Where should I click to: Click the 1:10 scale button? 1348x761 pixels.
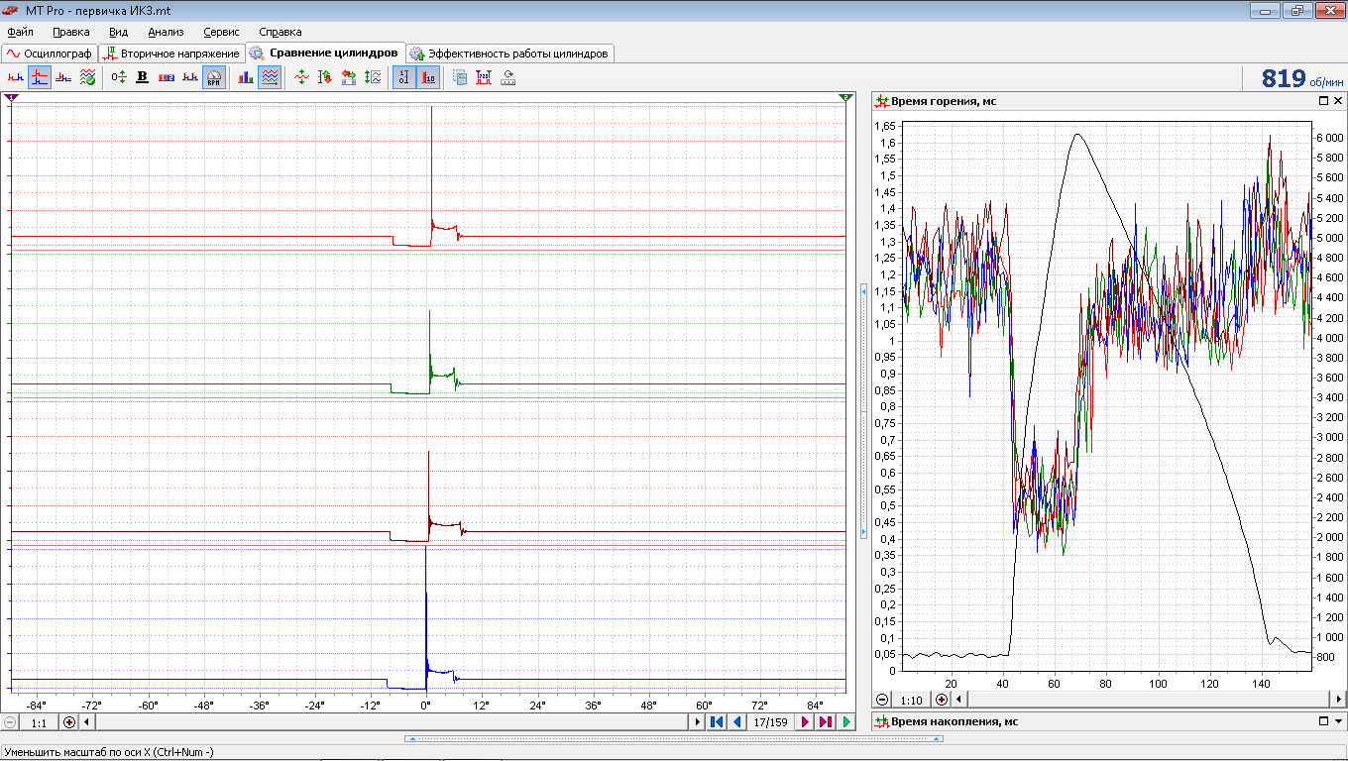point(912,700)
